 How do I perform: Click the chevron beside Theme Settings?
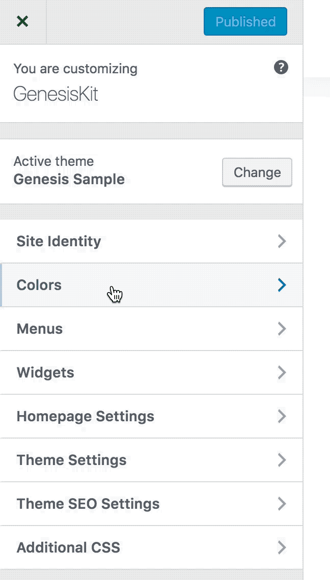[282, 460]
